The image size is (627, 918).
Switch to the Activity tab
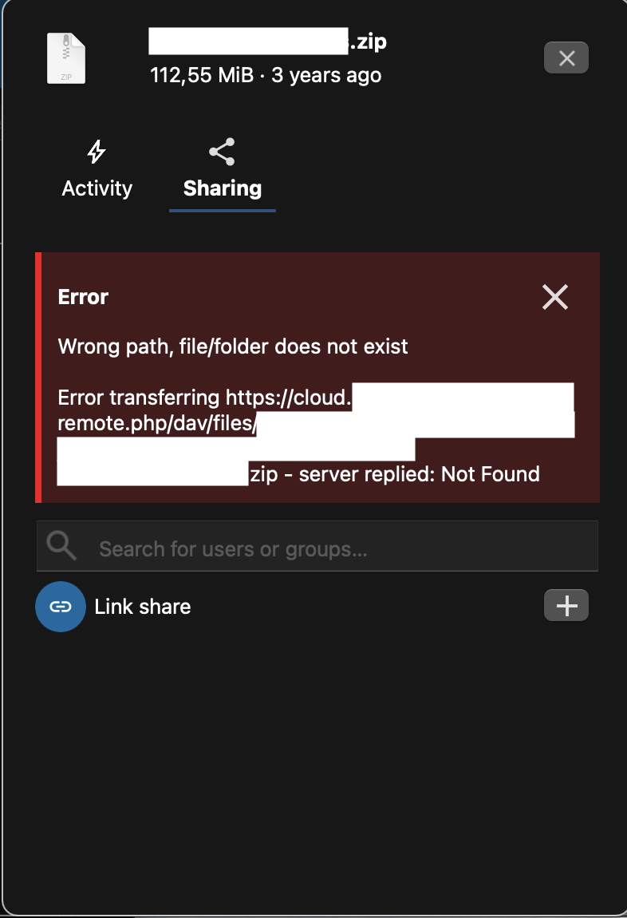tap(97, 188)
